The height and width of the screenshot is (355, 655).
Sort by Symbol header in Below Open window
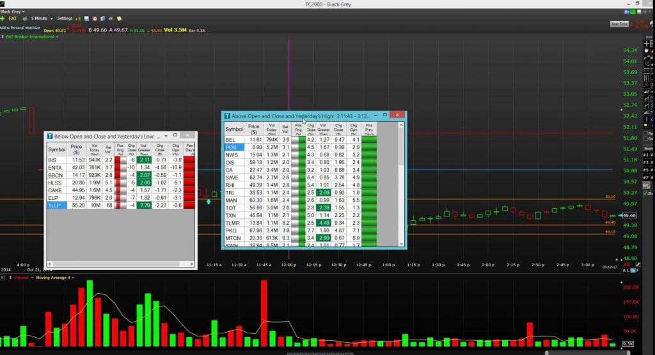[56, 149]
